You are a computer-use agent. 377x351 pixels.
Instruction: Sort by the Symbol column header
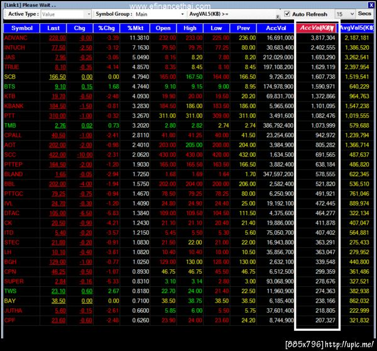coord(21,28)
